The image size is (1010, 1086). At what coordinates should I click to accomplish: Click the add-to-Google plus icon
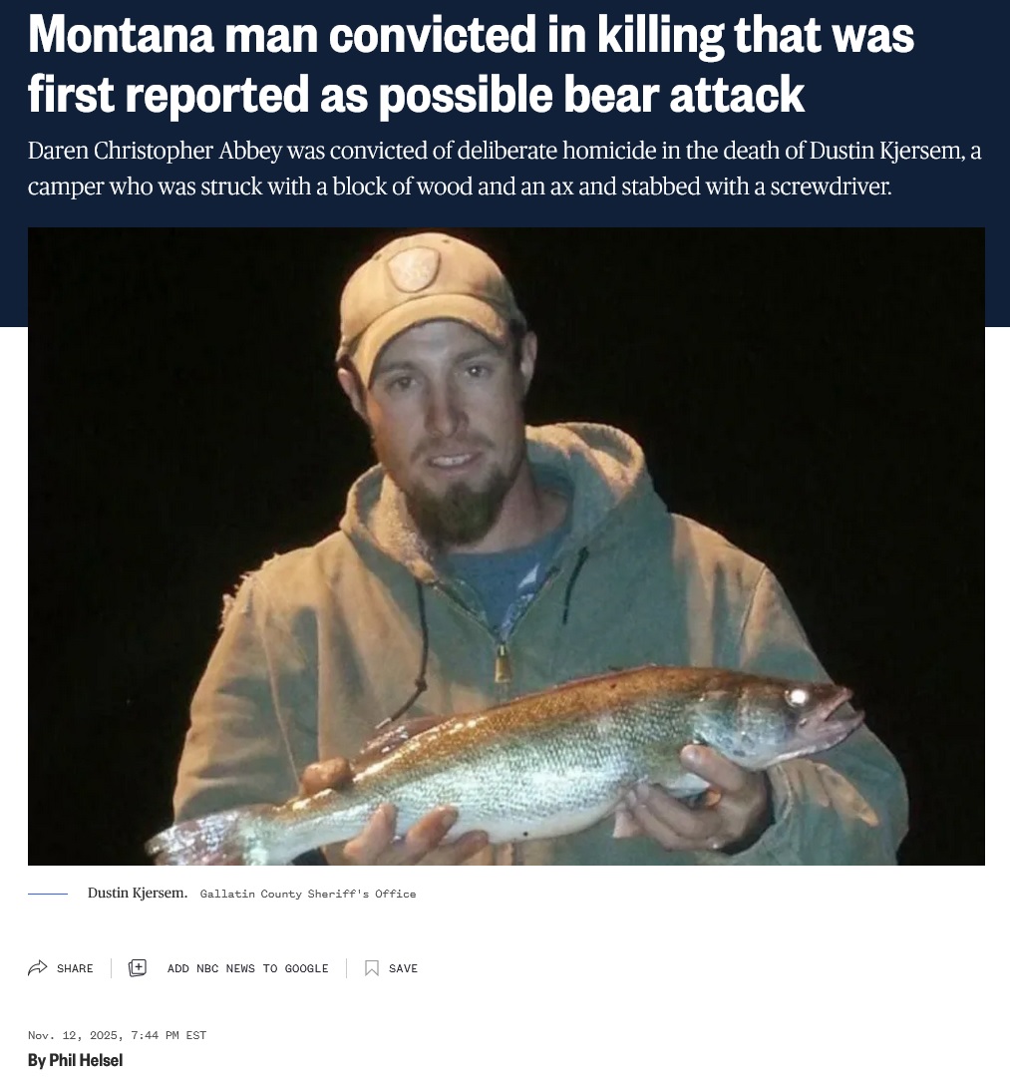pos(138,967)
